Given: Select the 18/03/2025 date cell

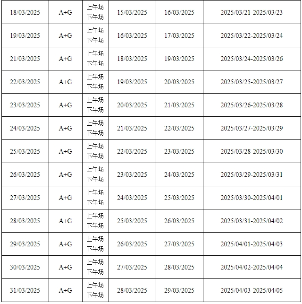Looking at the screenshot, I should point(25,12).
